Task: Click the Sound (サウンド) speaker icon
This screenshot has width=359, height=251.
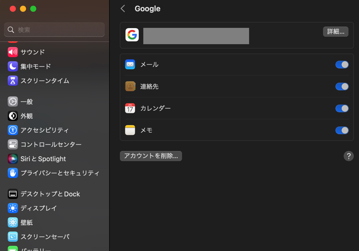Action: coord(13,52)
